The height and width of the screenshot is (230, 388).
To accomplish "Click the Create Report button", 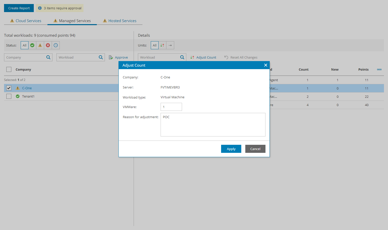I will click(x=19, y=8).
